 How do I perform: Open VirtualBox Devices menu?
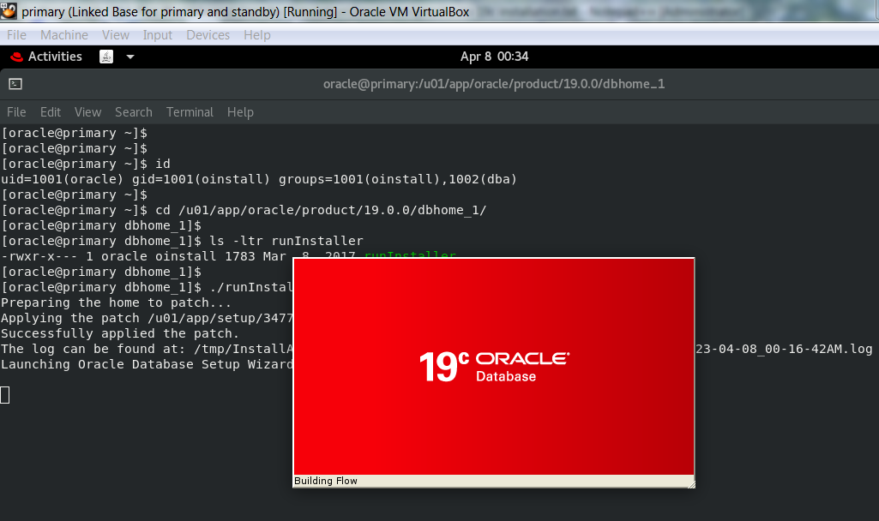pos(208,35)
